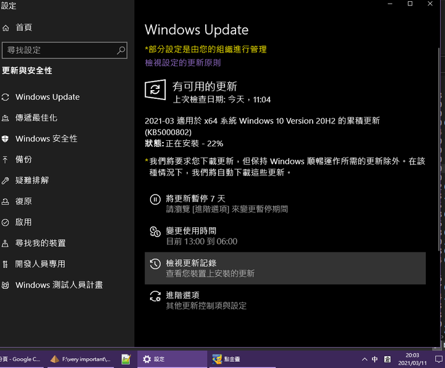Click the 狀態: 正在安裝 - 22% text

coord(184,144)
